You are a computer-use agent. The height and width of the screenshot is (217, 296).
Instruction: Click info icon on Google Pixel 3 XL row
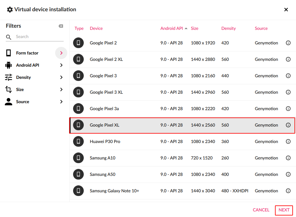click(x=288, y=92)
